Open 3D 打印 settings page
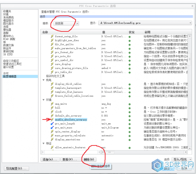 coord(8,55)
